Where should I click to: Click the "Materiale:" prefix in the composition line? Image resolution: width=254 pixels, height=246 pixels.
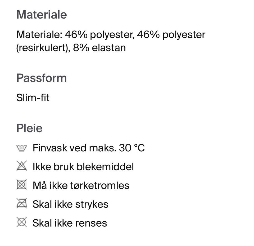[x=39, y=35]
